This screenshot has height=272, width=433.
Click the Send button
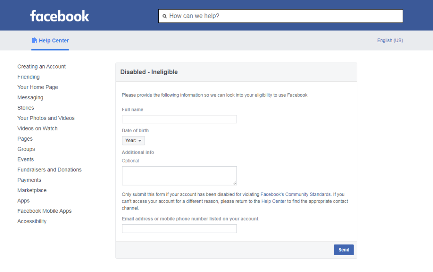coord(344,250)
